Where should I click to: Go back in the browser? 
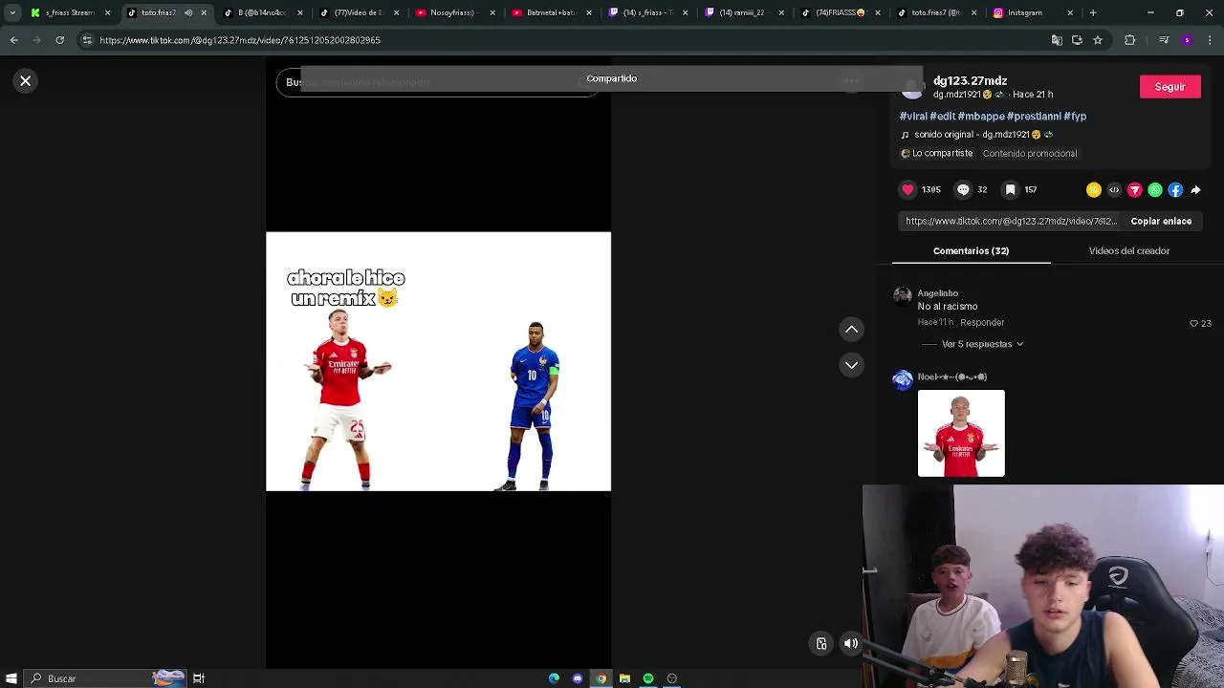coord(13,40)
